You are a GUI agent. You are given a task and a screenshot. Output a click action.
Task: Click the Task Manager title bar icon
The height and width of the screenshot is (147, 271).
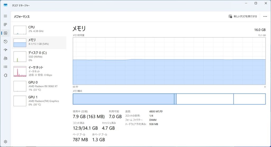[5, 4]
